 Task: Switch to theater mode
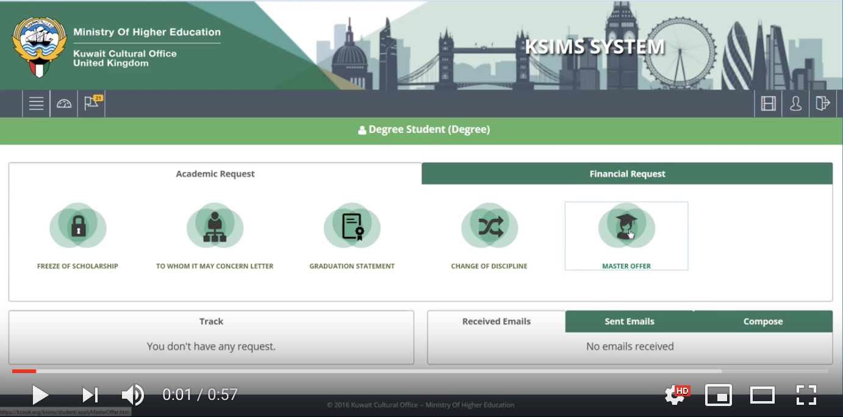pyautogui.click(x=762, y=395)
